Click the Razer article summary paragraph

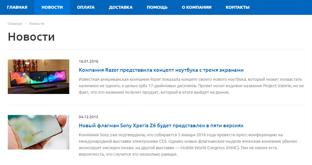pyautogui.click(x=191, y=86)
